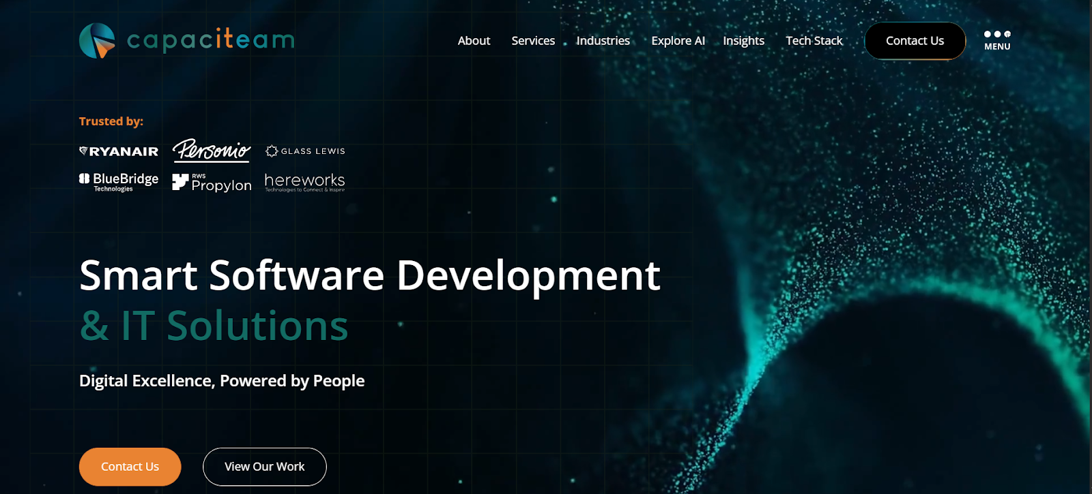This screenshot has height=494, width=1092.
Task: Expand the Services navigation menu
Action: 533,41
